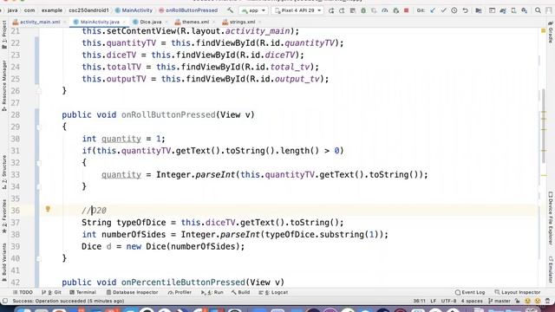Click the Run with Coverage icon
Viewport: 555px width, 312px height.
(x=374, y=10)
